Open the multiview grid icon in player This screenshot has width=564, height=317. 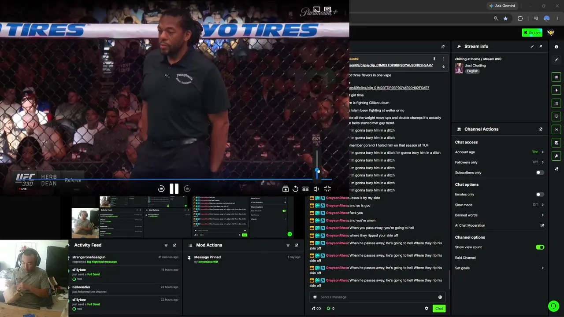click(x=305, y=189)
